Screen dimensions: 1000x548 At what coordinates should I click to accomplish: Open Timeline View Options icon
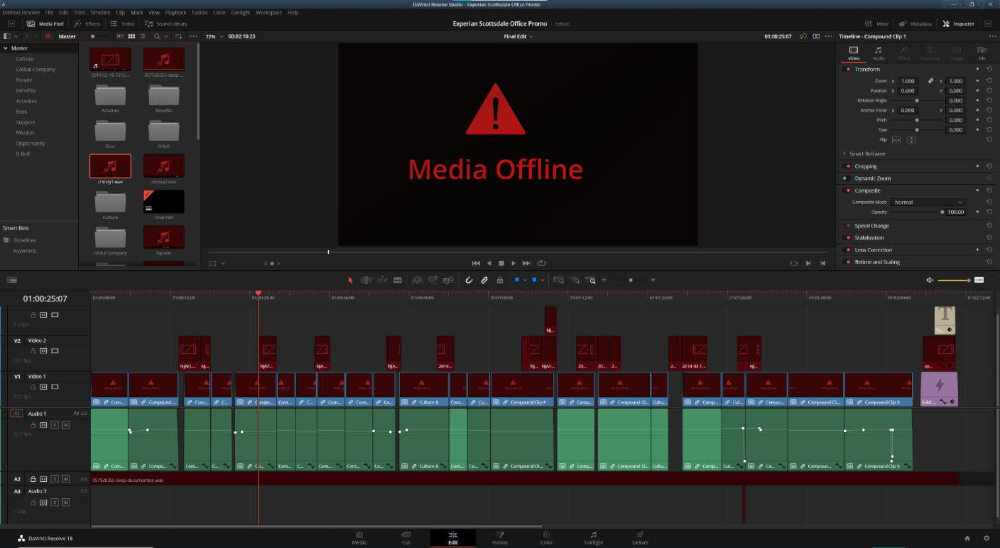tap(12, 280)
